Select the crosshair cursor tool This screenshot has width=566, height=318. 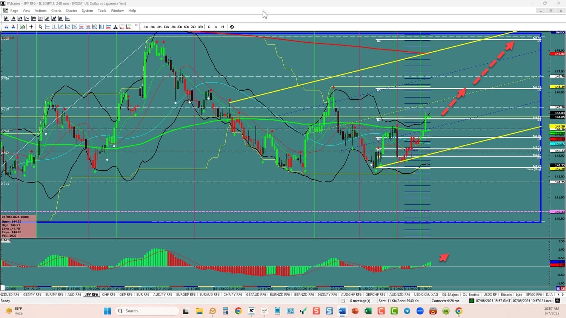[31, 27]
